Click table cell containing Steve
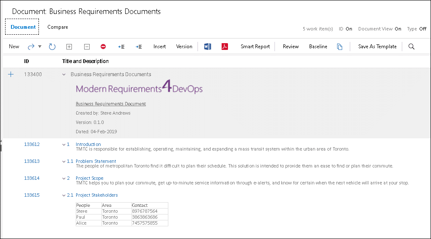This screenshot has height=239, width=431. [88, 211]
